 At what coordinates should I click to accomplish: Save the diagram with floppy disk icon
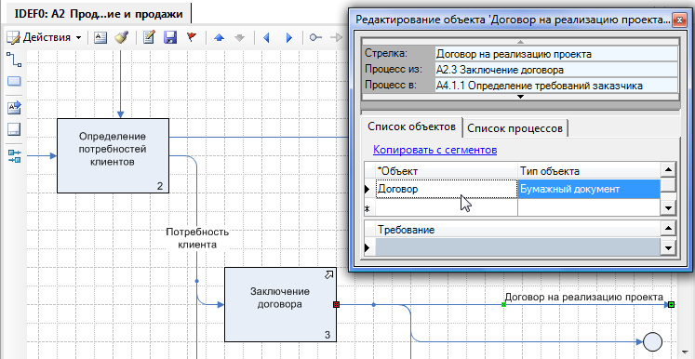coord(170,38)
